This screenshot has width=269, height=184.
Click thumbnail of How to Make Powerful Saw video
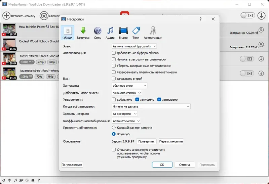pos(9,30)
